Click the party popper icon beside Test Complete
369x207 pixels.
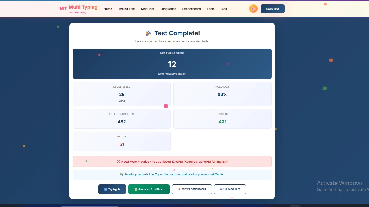coord(148,33)
